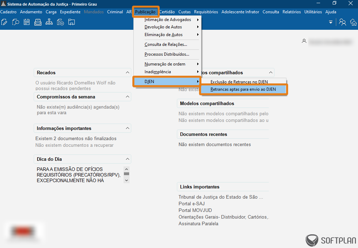This screenshot has height=248, width=358.
Task: Open the Criminal menu
Action: point(115,12)
